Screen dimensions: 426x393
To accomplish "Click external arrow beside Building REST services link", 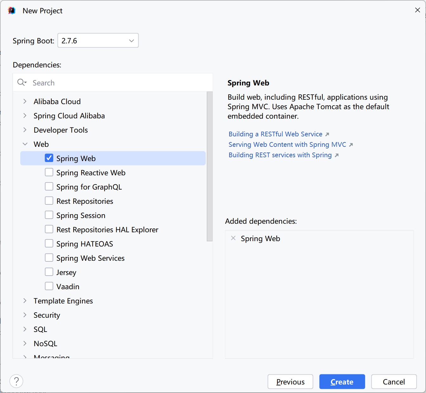I will click(337, 155).
